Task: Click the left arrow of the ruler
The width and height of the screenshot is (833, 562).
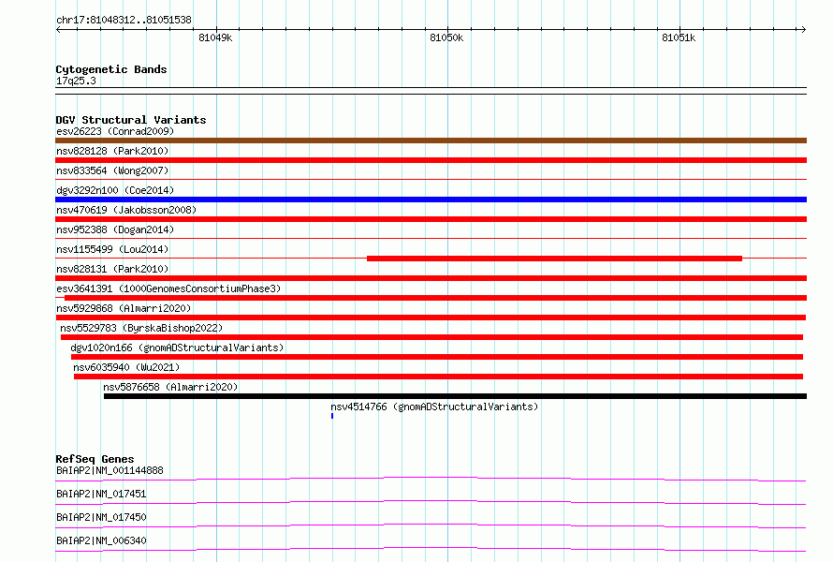Action: (58, 29)
